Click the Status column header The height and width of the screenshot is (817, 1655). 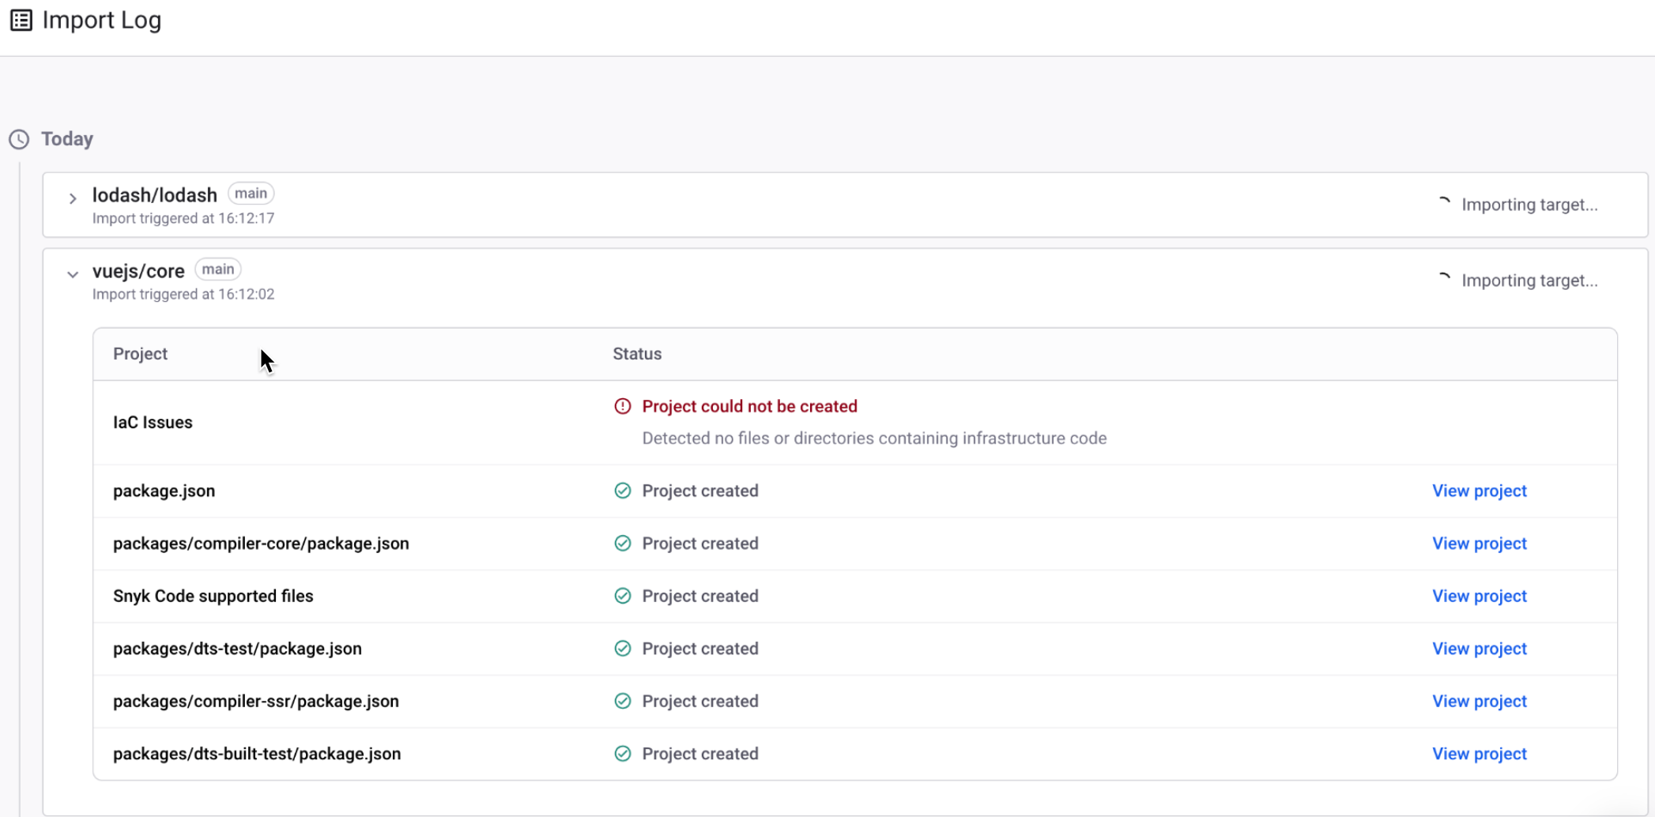637,354
